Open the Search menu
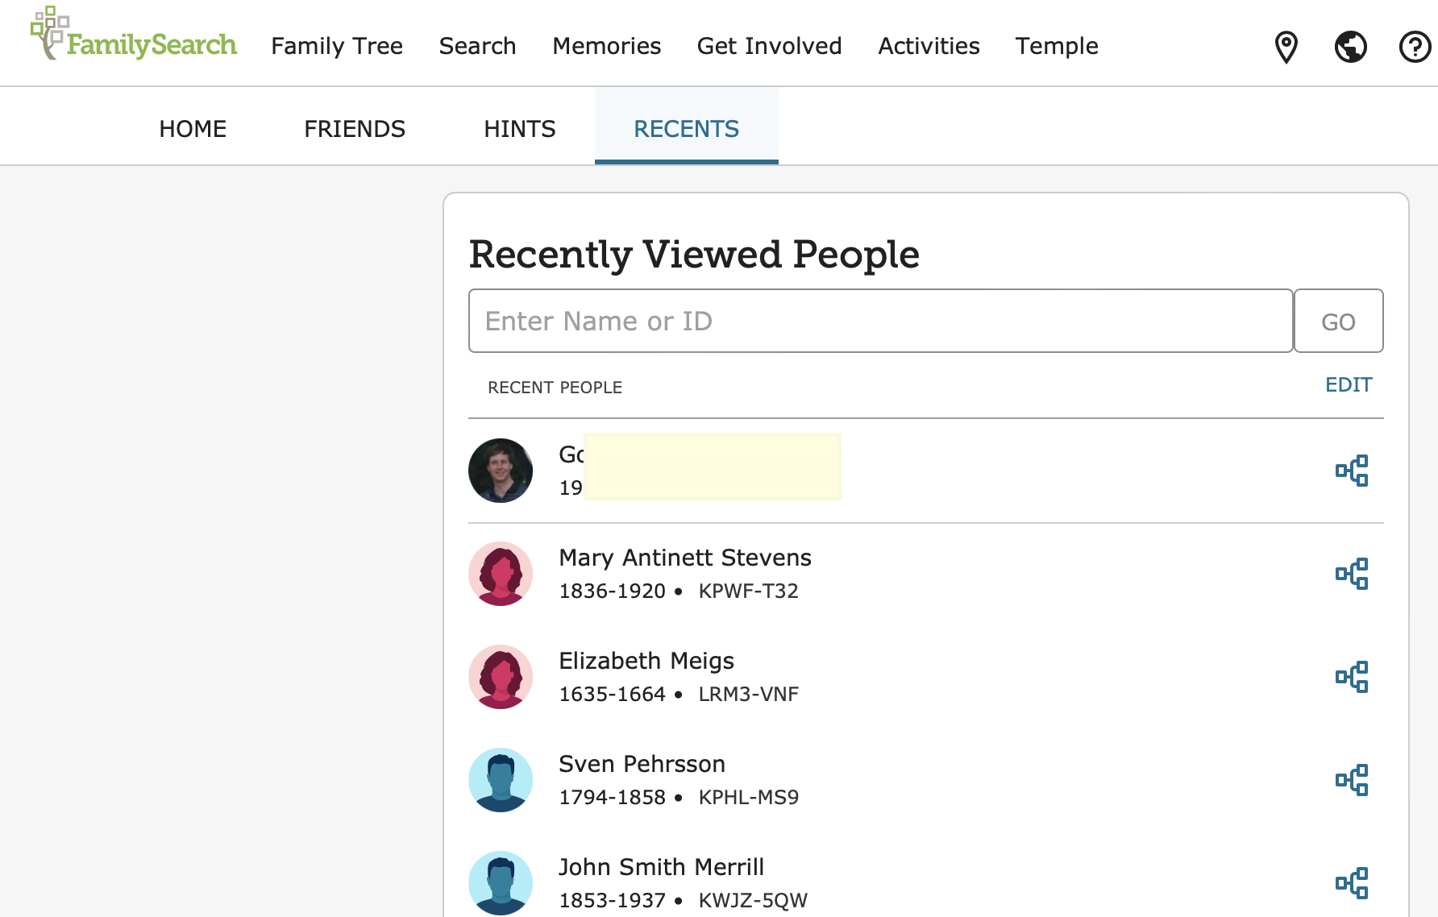 coord(477,46)
